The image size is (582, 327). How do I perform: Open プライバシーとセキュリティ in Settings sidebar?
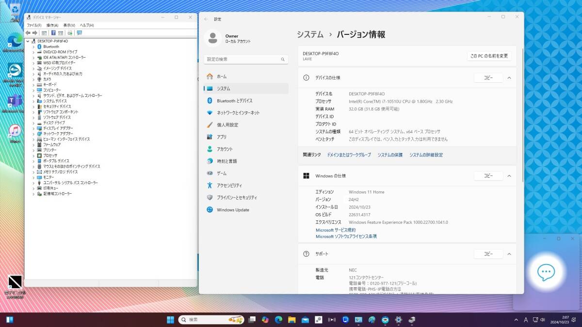(246, 198)
